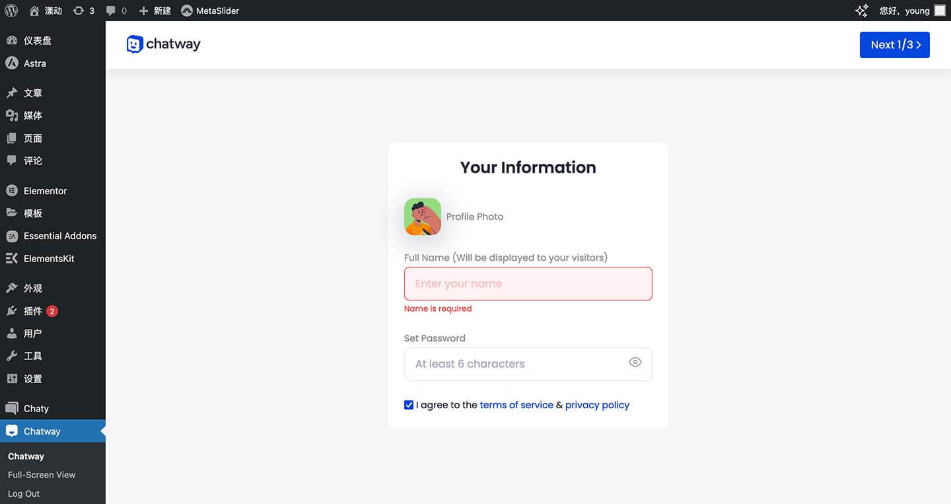Open the site home icon 漾动

(x=34, y=11)
